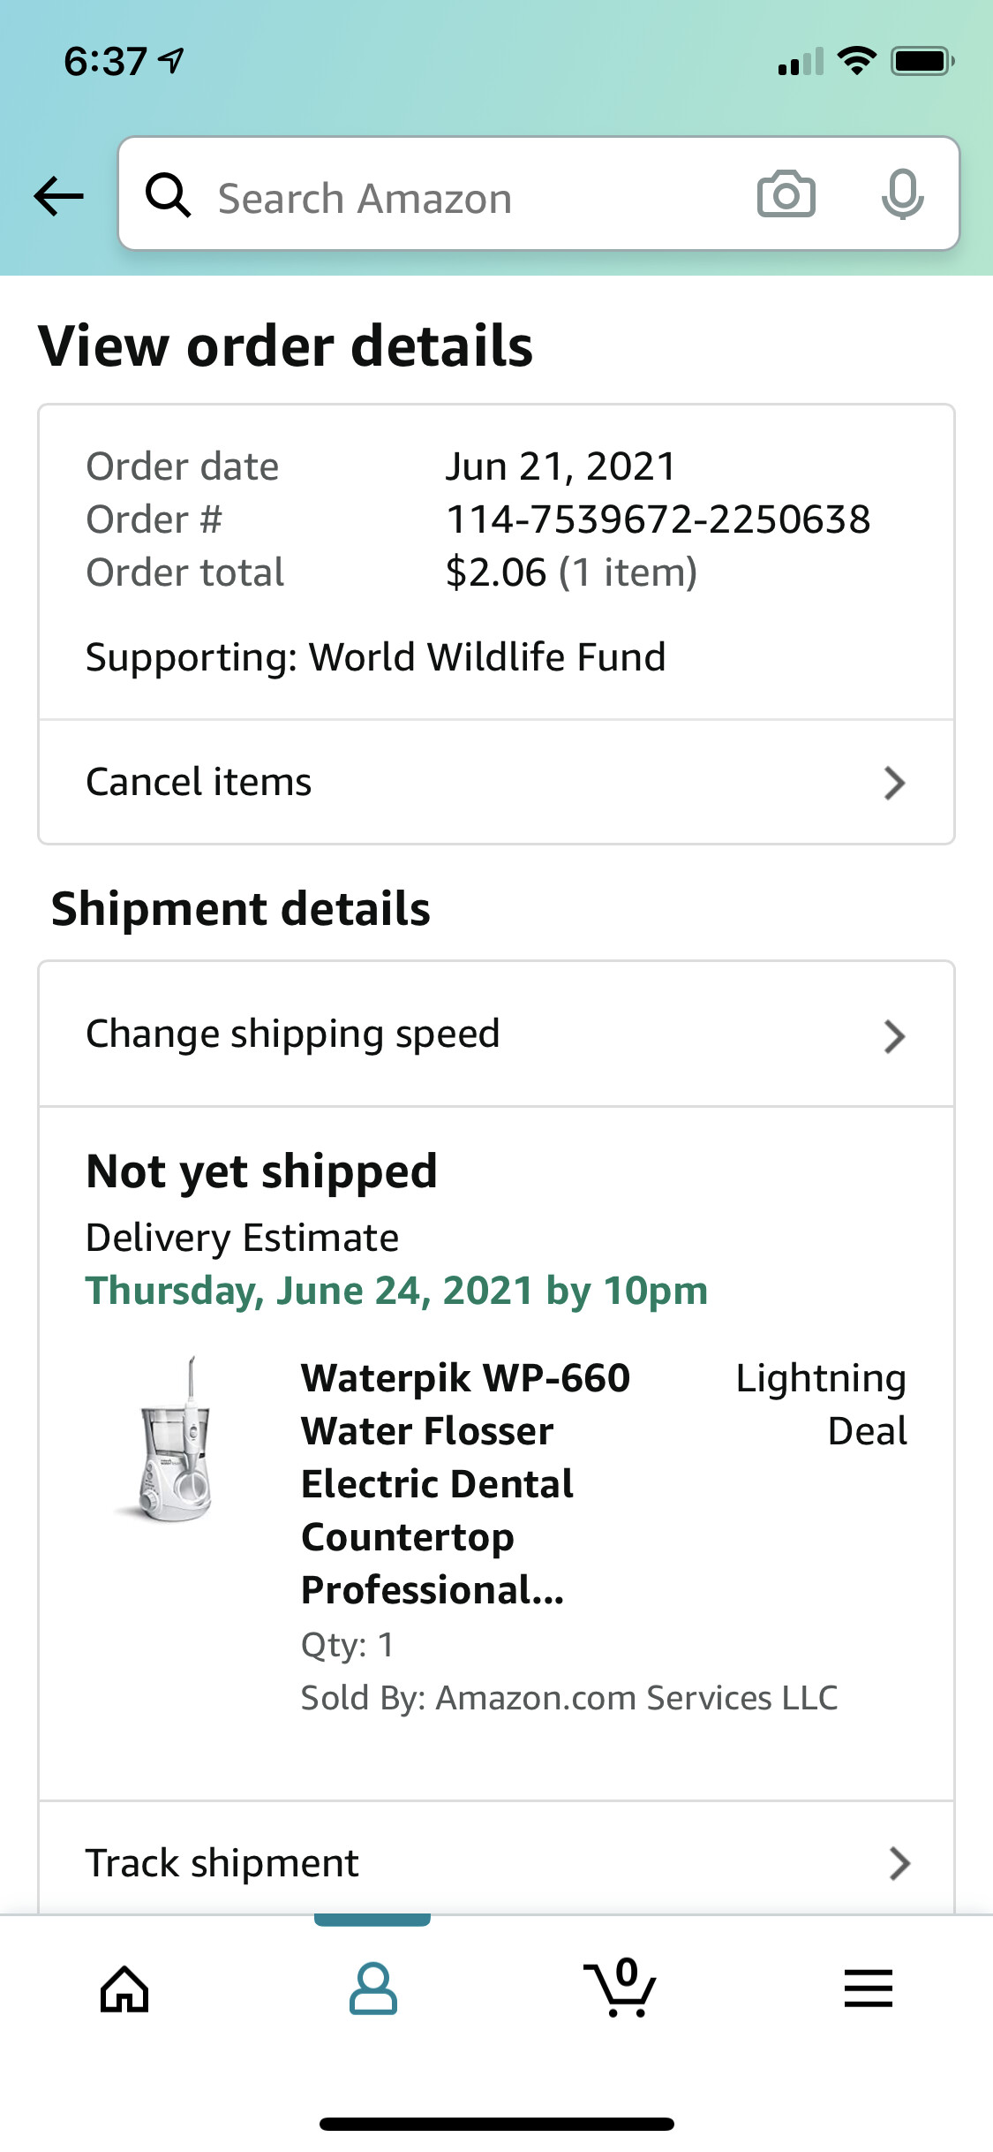
Task: Go to Home tab in bottom bar
Action: point(124,1989)
